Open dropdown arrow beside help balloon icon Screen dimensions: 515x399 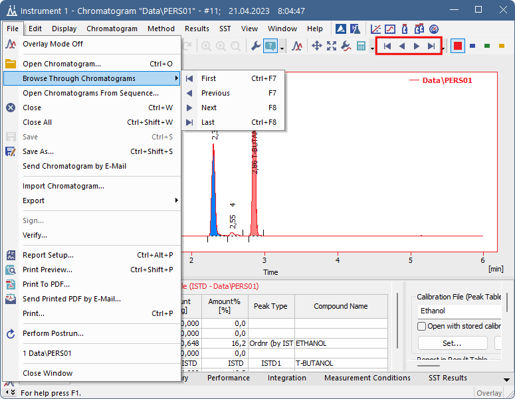[282, 47]
